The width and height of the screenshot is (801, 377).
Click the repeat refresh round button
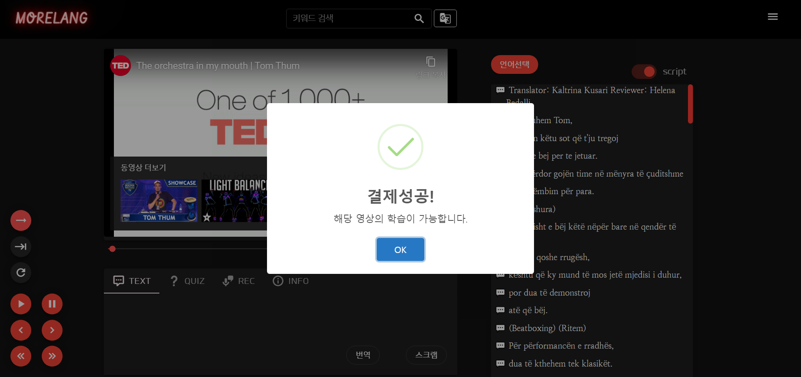21,273
